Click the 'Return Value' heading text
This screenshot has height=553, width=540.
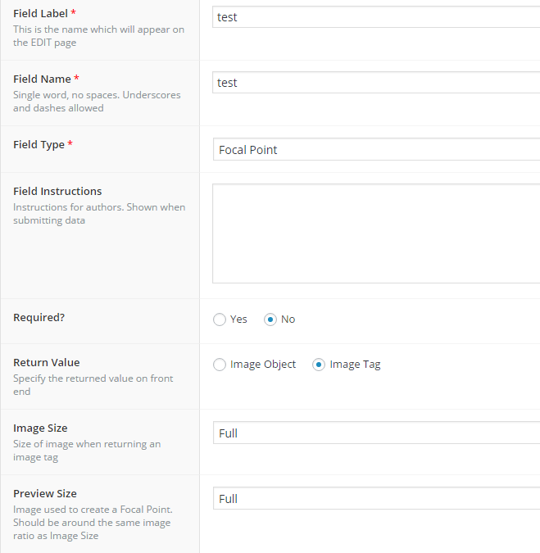(x=46, y=363)
